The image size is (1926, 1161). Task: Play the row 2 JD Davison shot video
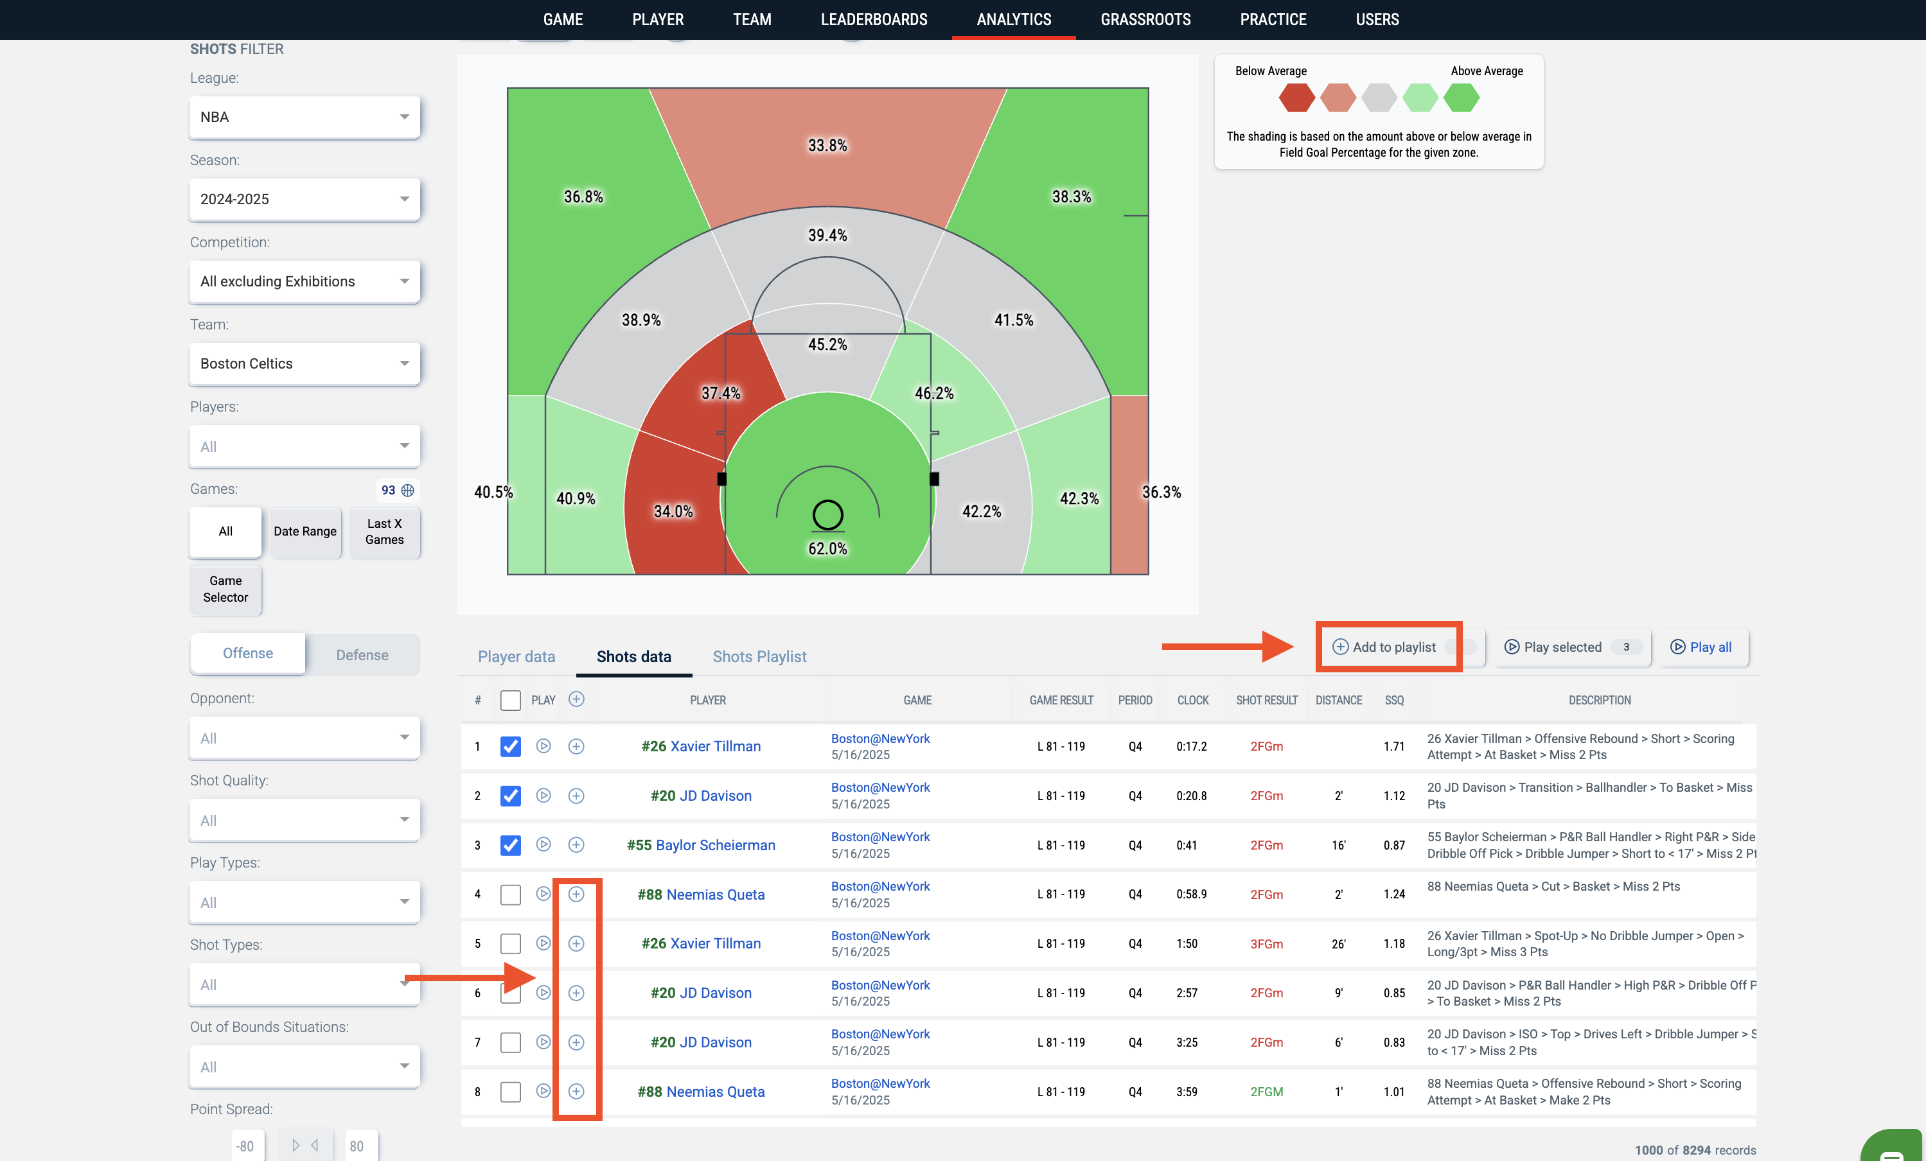(x=543, y=796)
